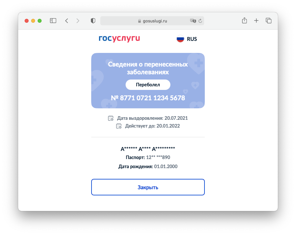The width and height of the screenshot is (296, 235).
Task: Show the tab overview icon
Action: 269,20
